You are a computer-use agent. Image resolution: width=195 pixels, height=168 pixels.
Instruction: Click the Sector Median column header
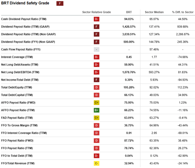[x=154, y=12]
